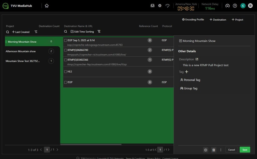The image size is (257, 159).
Task: Click the Home icon in header
Action: pos(47,6)
